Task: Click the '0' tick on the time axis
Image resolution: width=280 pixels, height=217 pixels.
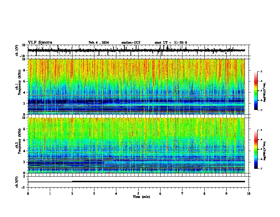Action: (x=28, y=194)
